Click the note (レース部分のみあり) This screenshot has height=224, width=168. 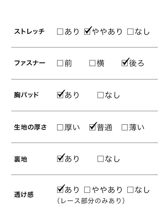tap(91, 201)
